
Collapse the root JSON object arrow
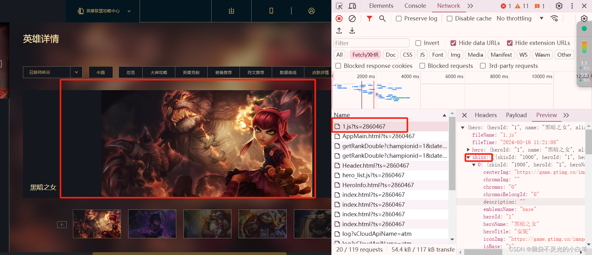click(x=463, y=127)
